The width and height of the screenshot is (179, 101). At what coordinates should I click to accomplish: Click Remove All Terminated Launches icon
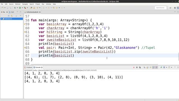coord(140,67)
